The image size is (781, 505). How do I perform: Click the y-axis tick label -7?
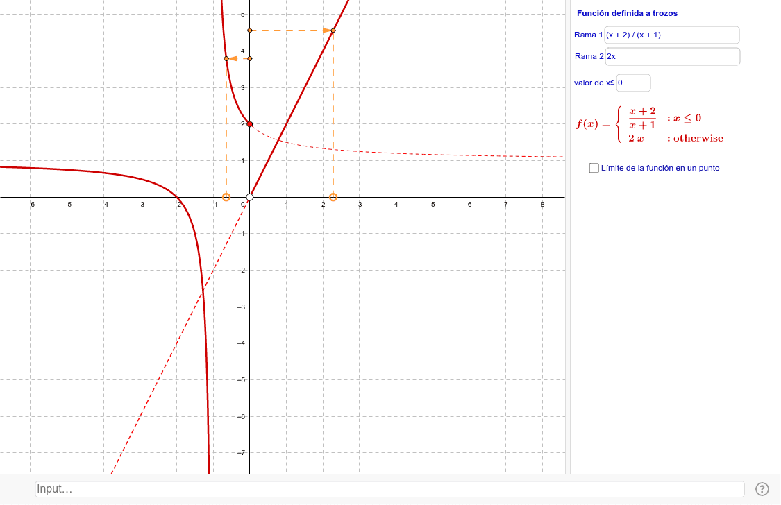[241, 453]
